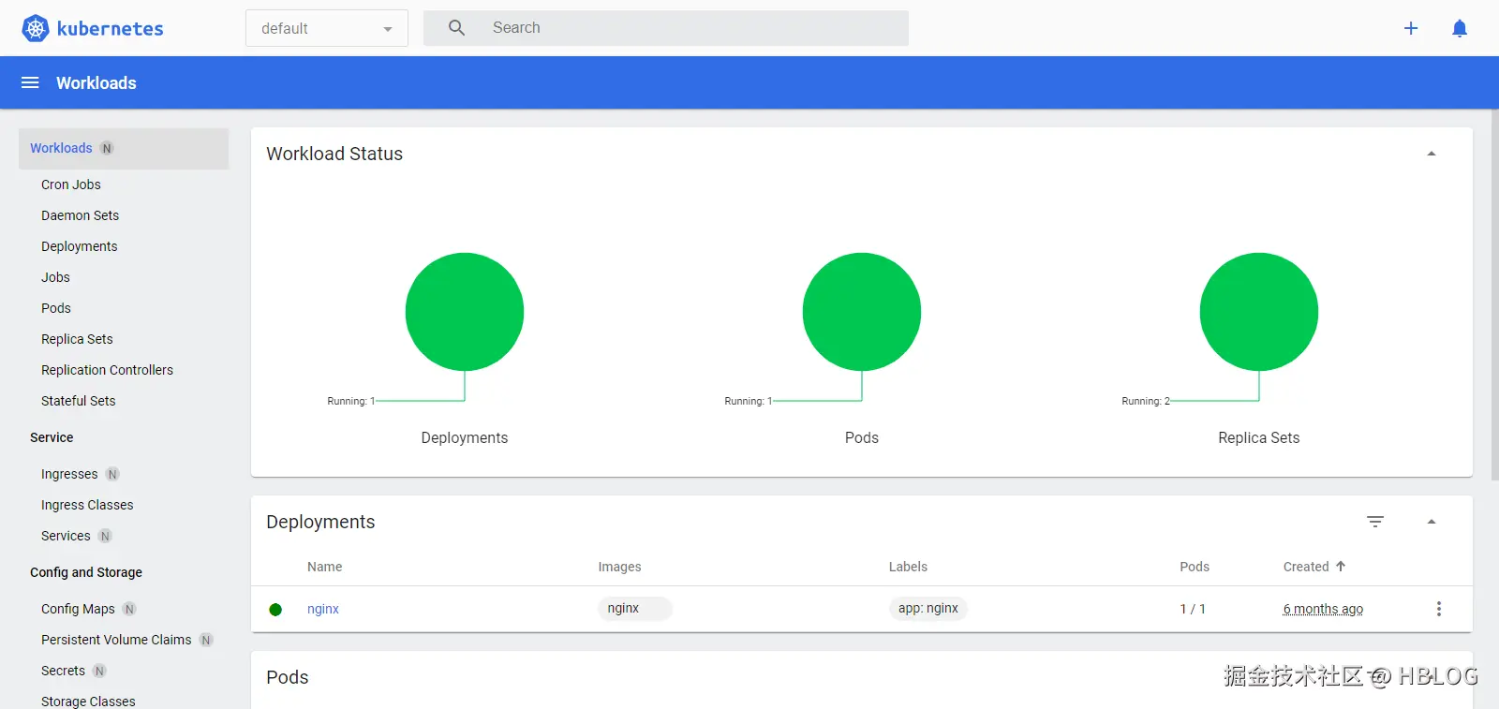Open Persistent Volume Claims in sidebar
The height and width of the screenshot is (709, 1499).
point(116,640)
